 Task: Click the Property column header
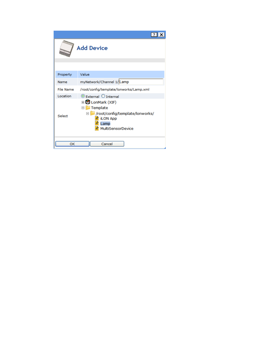pos(65,74)
